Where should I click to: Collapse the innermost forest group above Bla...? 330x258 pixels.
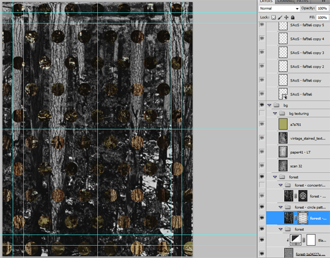pyautogui.click(x=280, y=229)
